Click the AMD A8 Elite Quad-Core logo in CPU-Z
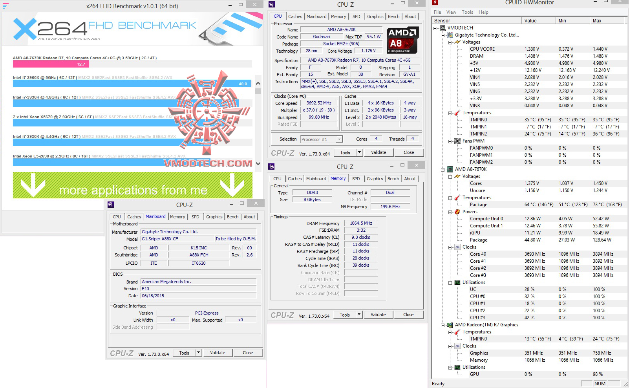This screenshot has height=388, width=629. pyautogui.click(x=402, y=40)
